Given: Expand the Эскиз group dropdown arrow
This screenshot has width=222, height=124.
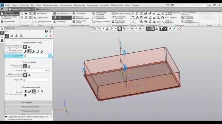Looking at the screenshot, I should [x=49, y=25].
